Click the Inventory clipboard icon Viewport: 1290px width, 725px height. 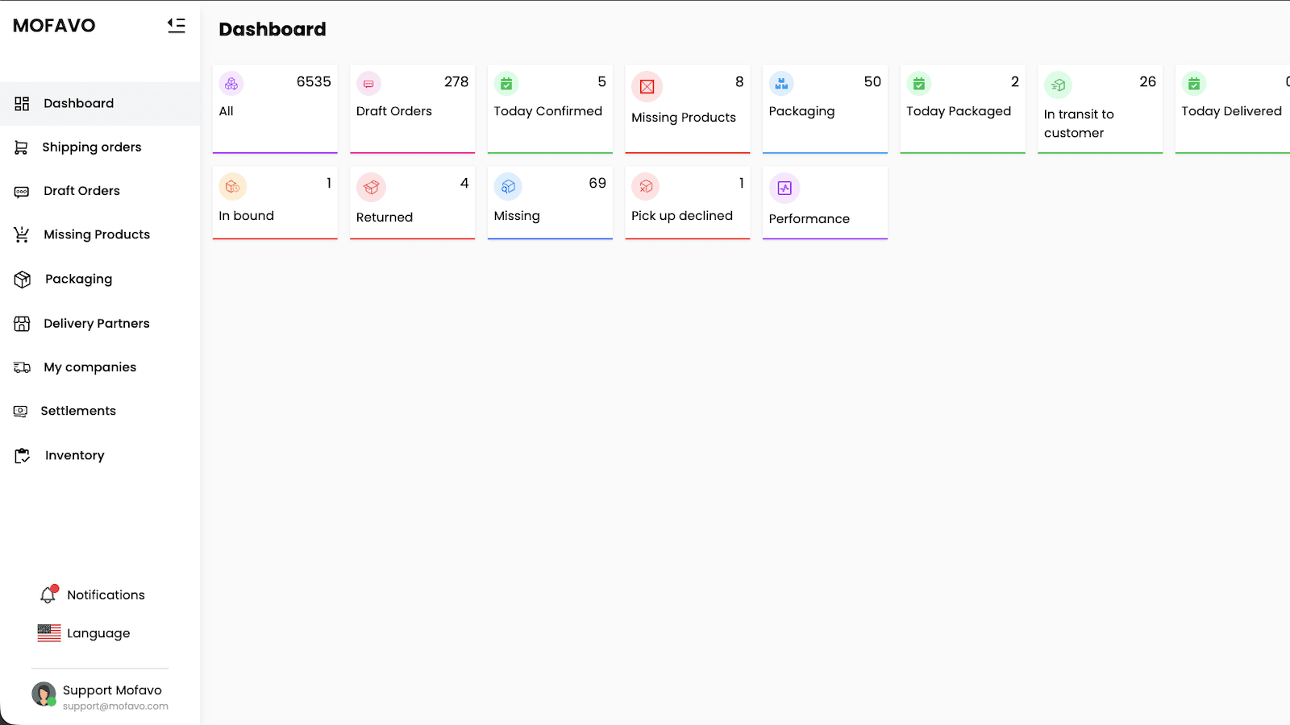[23, 456]
